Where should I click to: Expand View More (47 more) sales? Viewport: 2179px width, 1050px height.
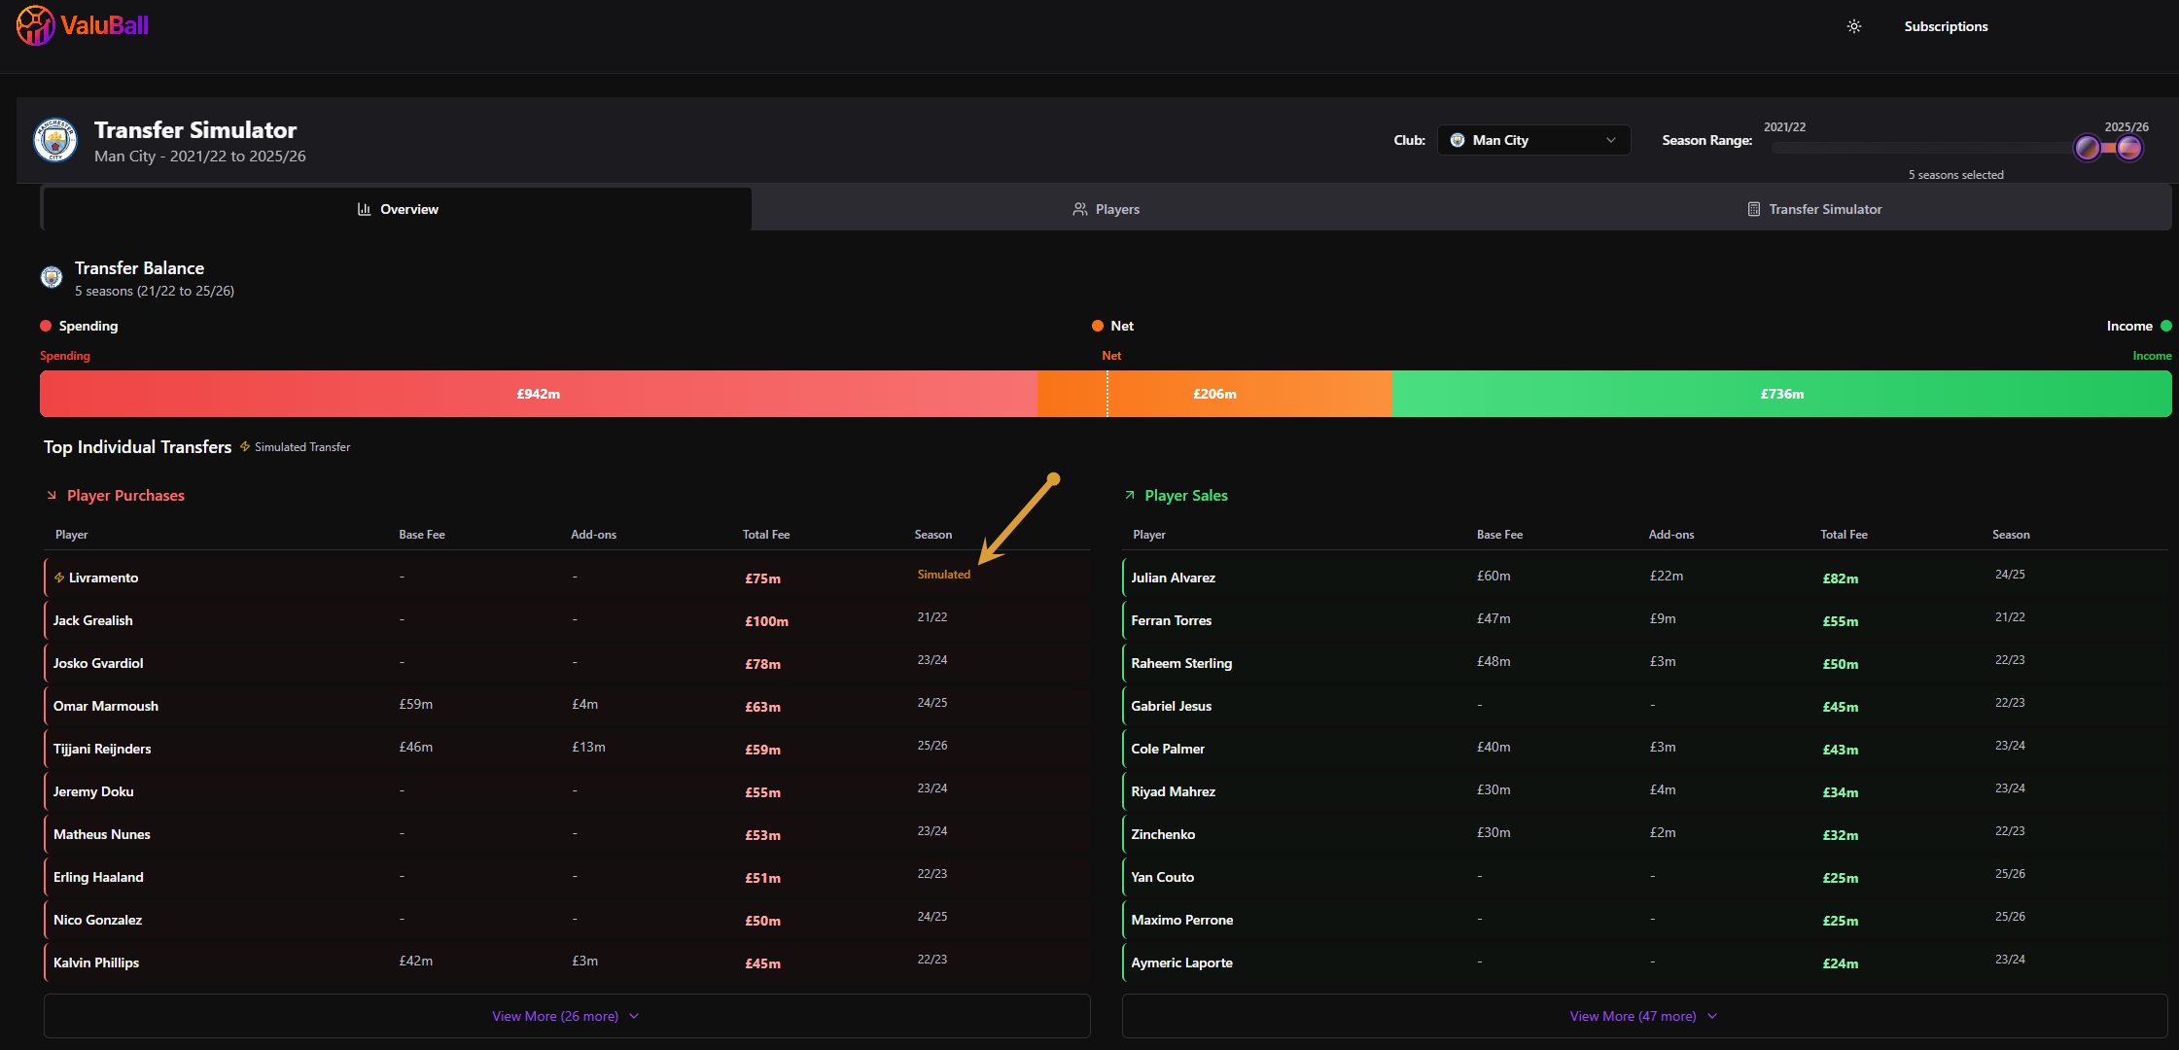pyautogui.click(x=1644, y=1016)
